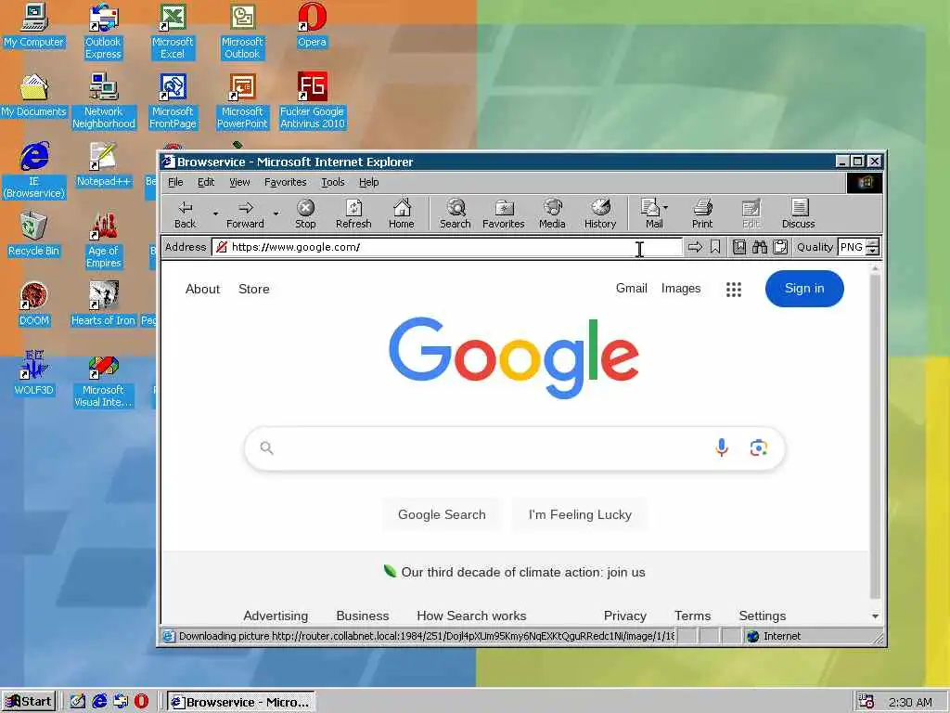This screenshot has width=950, height=713.
Task: Open the How Search works footer link
Action: (471, 616)
